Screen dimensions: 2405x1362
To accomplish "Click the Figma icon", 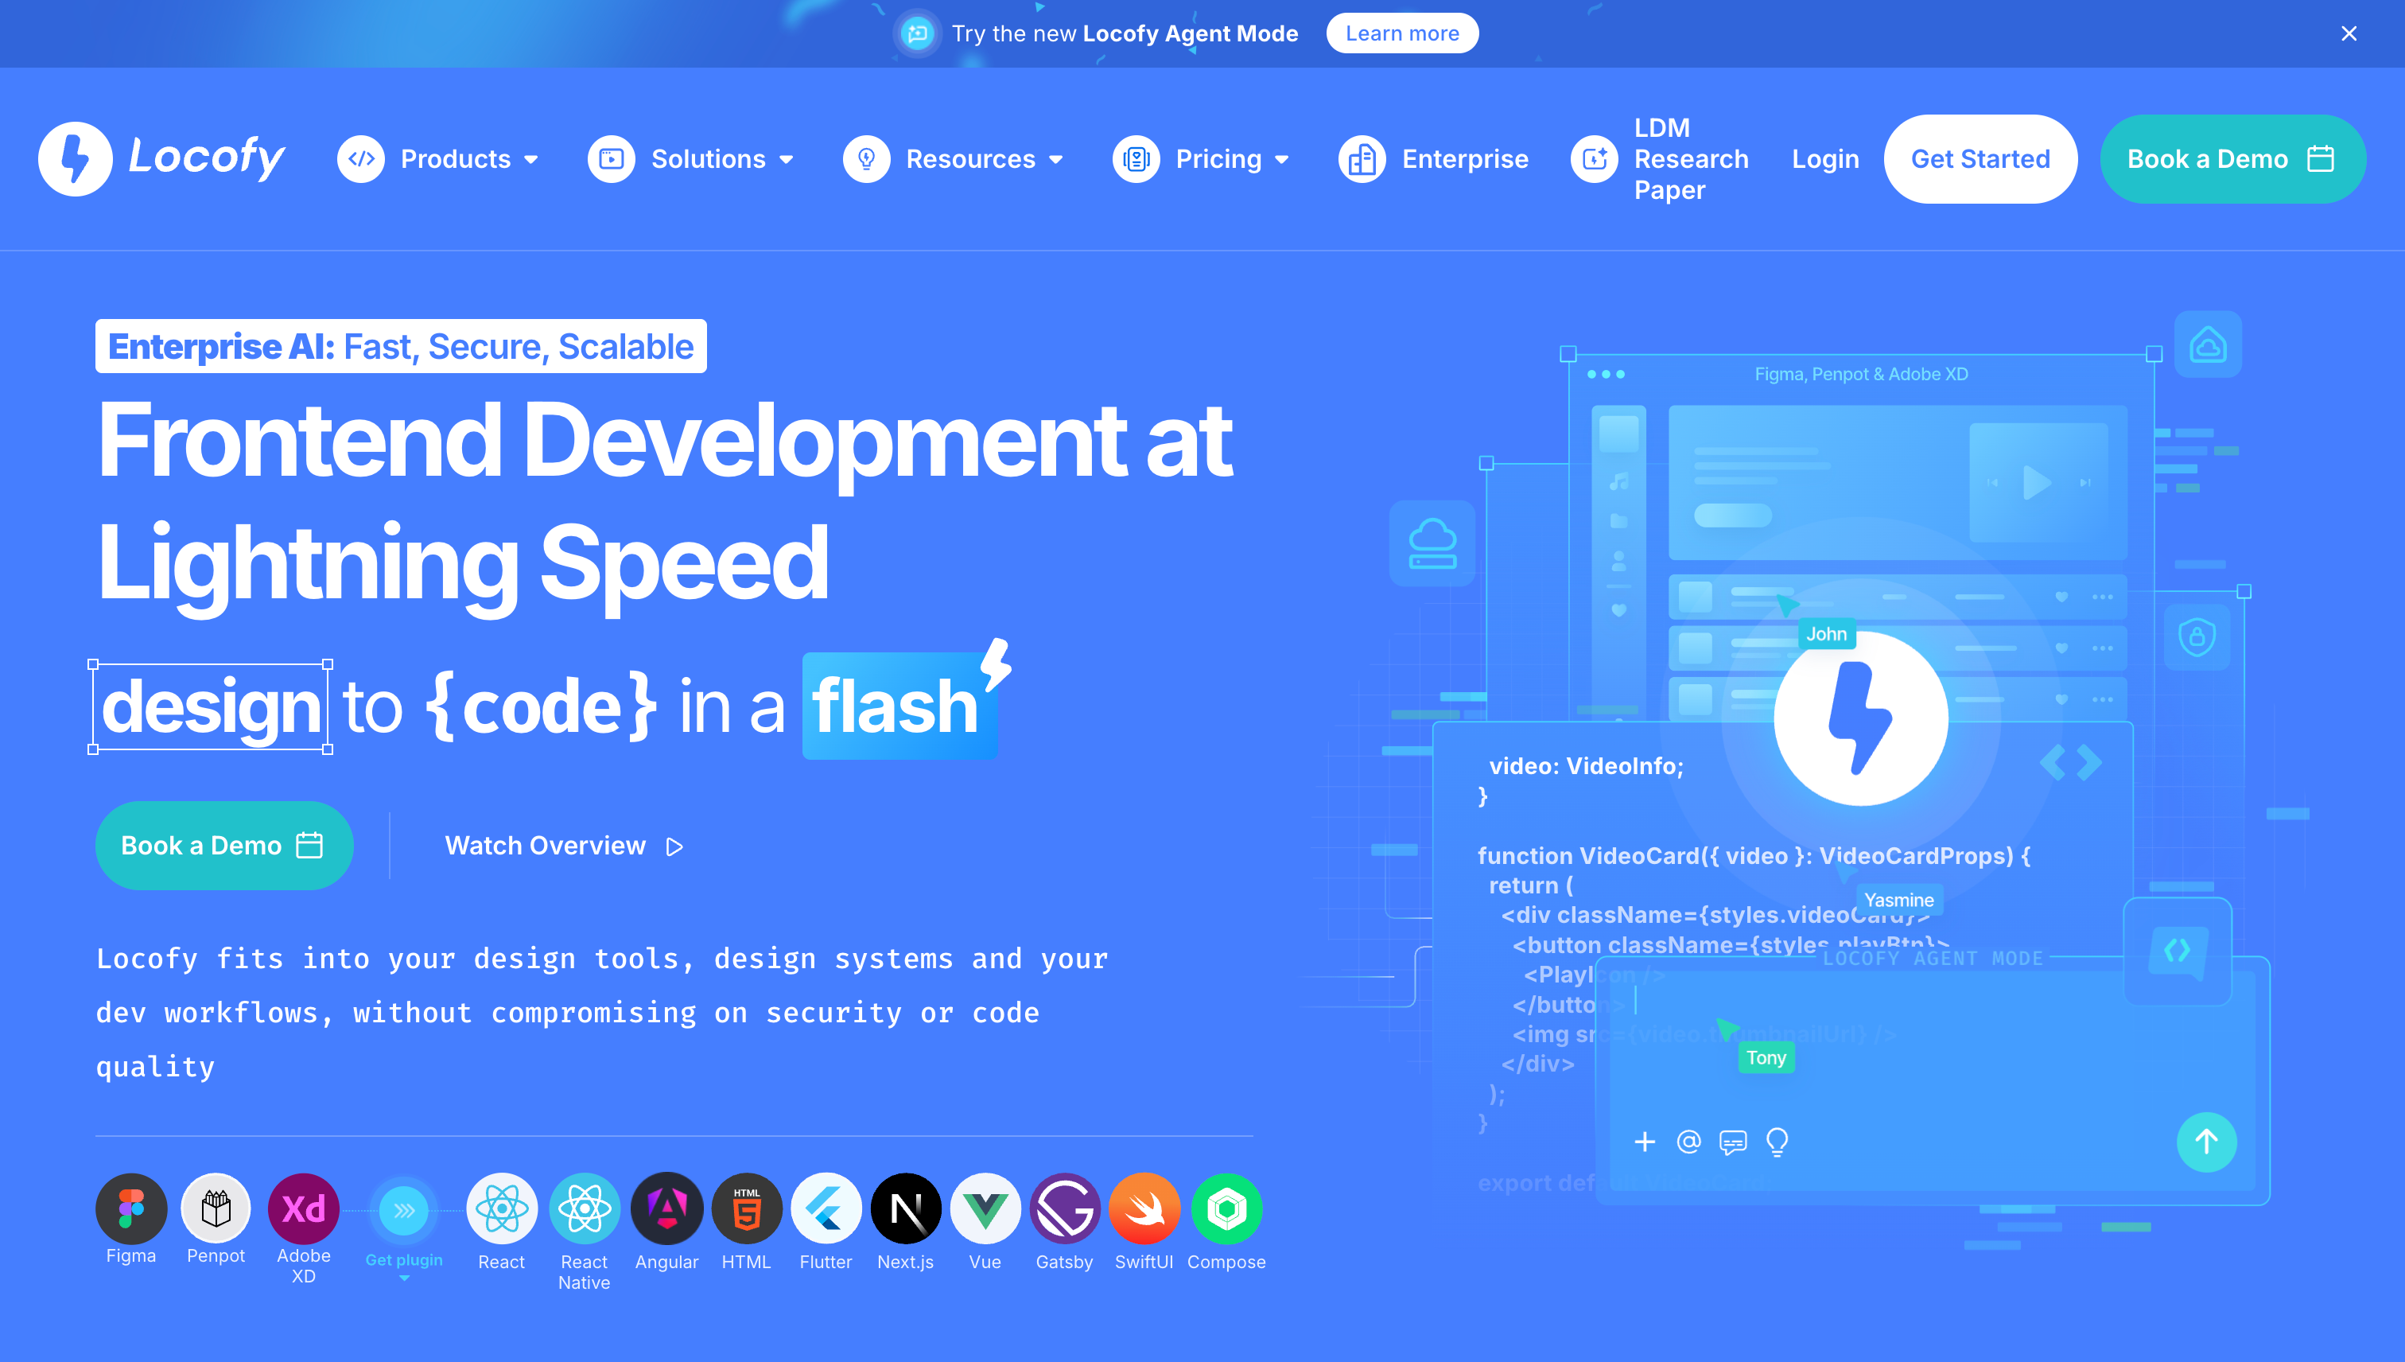I will click(x=131, y=1208).
